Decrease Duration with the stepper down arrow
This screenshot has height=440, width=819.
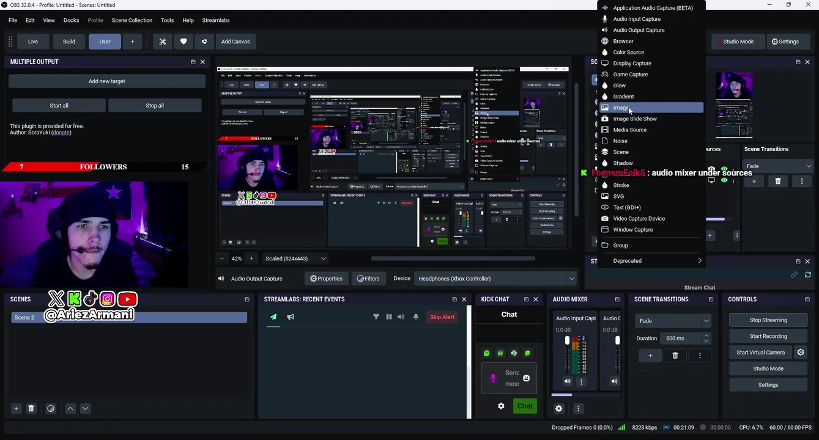(x=706, y=342)
